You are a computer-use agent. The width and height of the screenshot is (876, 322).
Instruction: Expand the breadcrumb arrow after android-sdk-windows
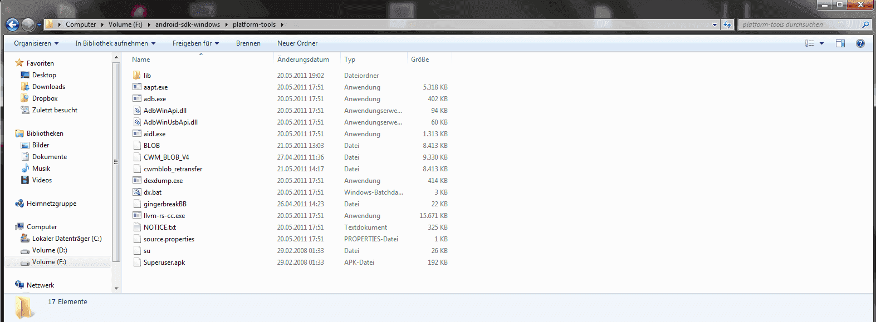(x=227, y=24)
